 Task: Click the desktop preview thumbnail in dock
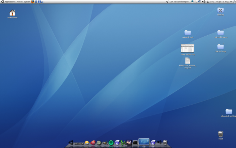[x=144, y=142]
